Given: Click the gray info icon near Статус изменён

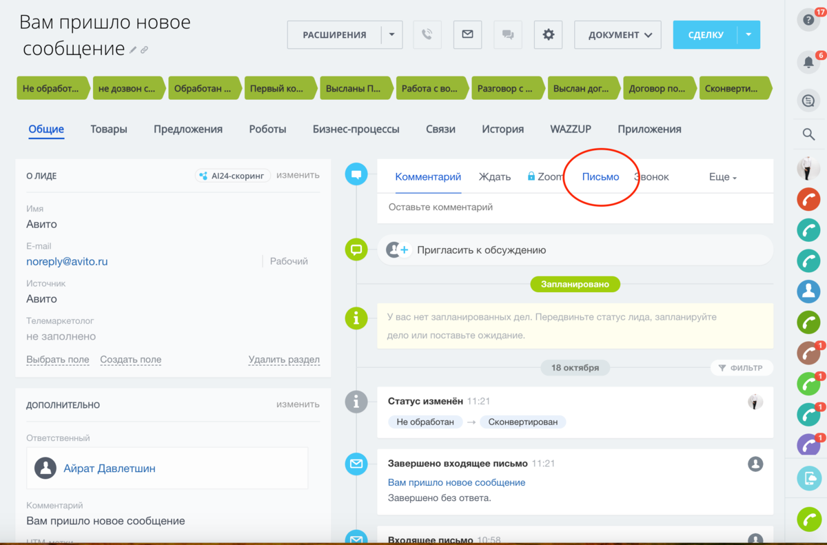Looking at the screenshot, I should coord(356,402).
